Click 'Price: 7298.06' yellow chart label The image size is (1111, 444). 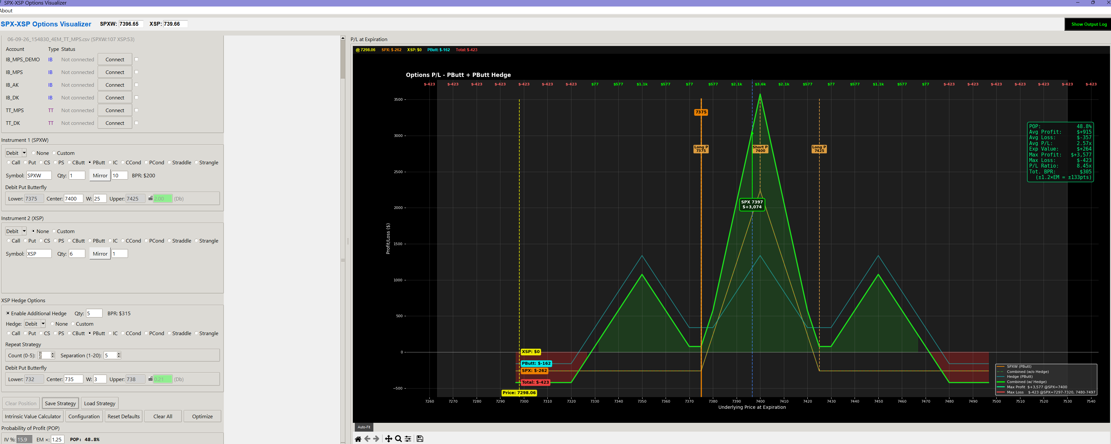pos(519,392)
